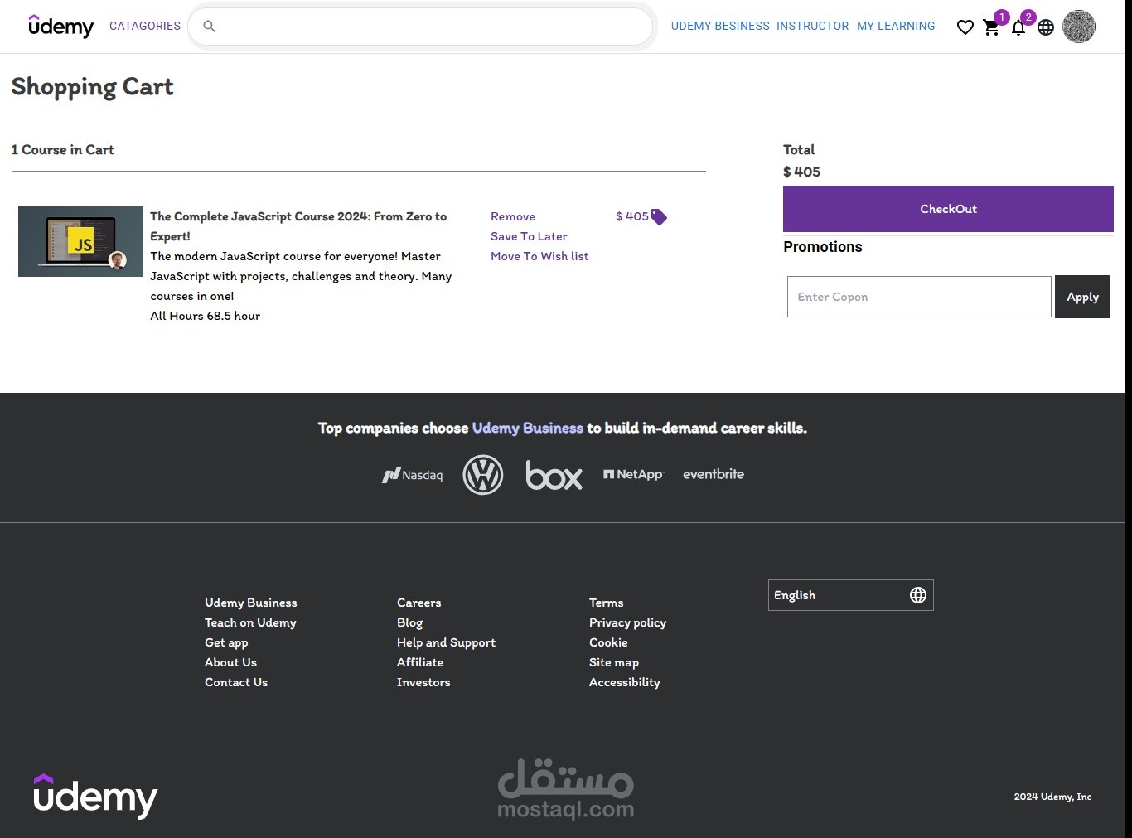
Task: Open the Privacy policy link
Action: click(627, 622)
